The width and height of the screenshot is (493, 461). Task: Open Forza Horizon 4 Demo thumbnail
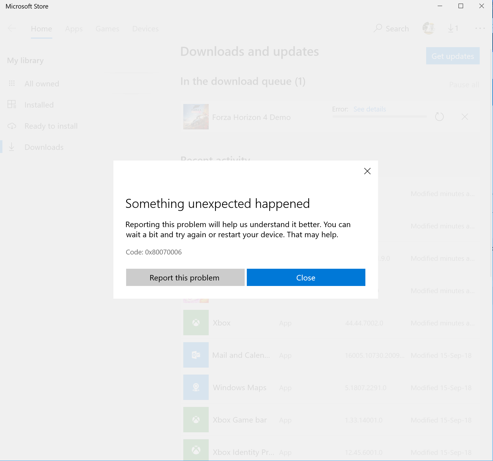pyautogui.click(x=196, y=117)
